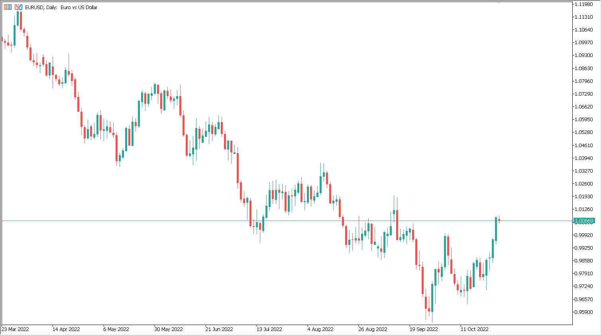Click the 26 Aug 2022 date label

[373, 329]
